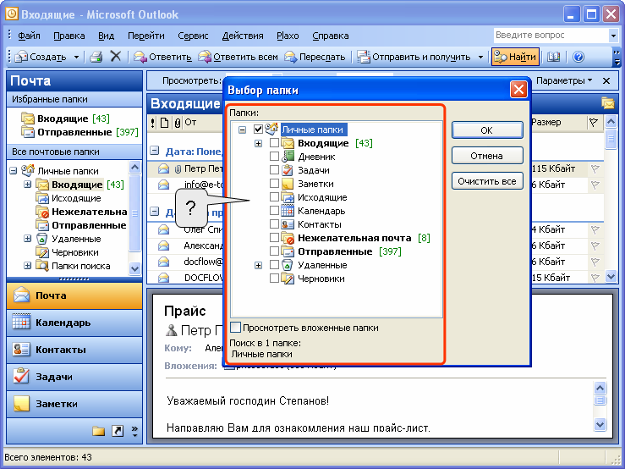Click the Print icon in toolbar
The image size is (625, 469).
96,57
